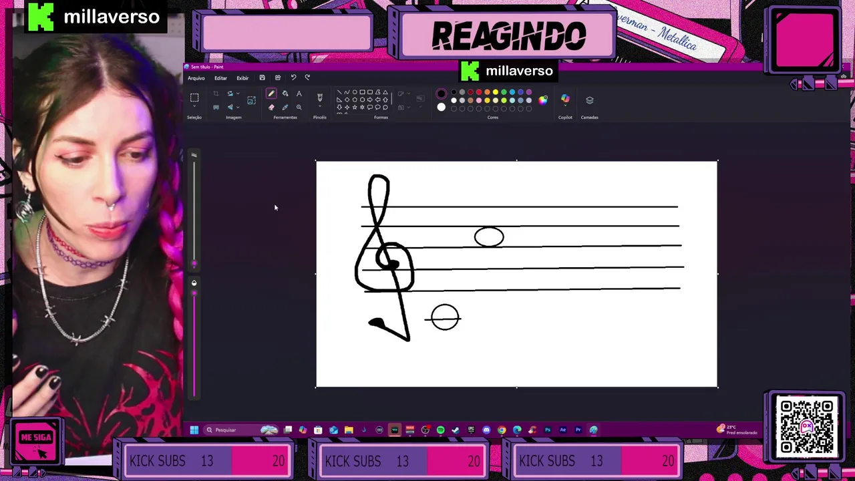Open Spotify from the taskbar
This screenshot has width=855, height=481.
click(440, 430)
